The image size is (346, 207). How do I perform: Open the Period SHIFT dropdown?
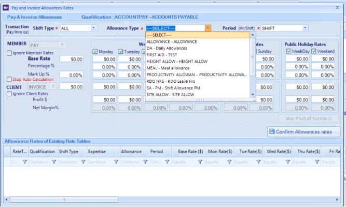pos(305,28)
